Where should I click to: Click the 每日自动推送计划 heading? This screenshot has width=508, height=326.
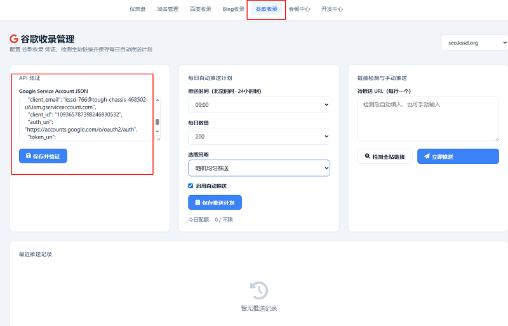click(210, 78)
